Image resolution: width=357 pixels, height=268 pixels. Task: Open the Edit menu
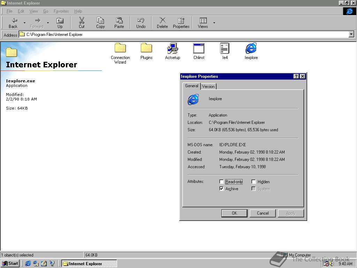[x=21, y=11]
